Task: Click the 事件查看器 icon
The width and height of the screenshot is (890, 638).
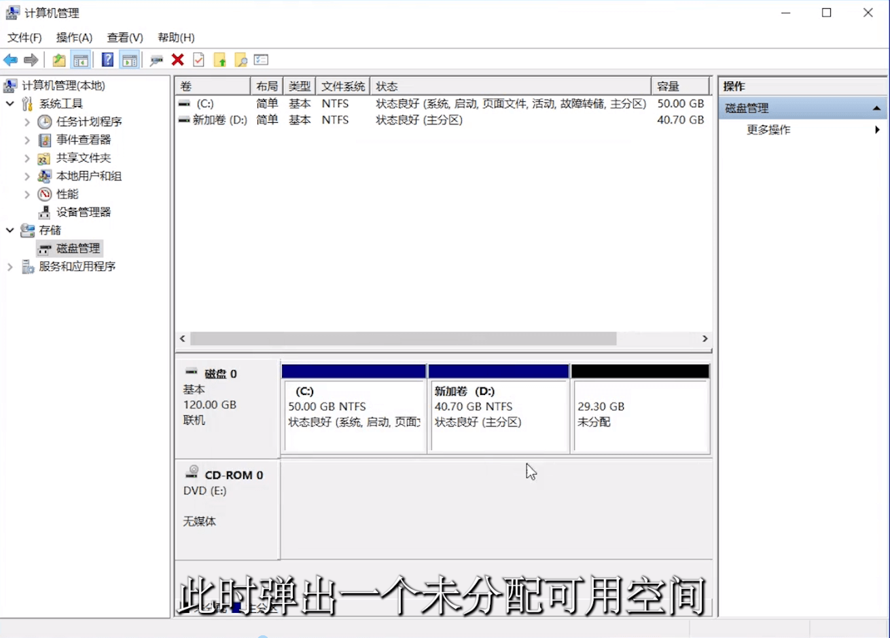Action: point(45,140)
